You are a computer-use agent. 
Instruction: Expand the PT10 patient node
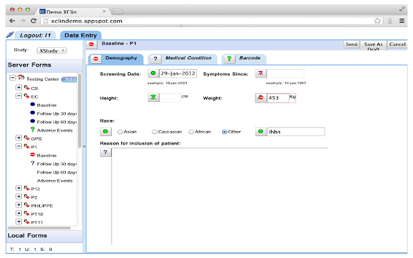coord(19,213)
